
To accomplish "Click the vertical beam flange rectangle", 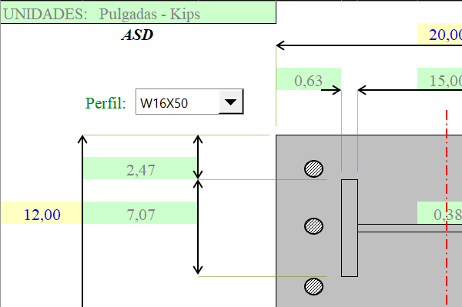I will [x=350, y=228].
